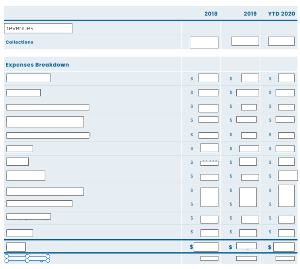
Task: Select the Collections field under 2018
Action: pyautogui.click(x=204, y=42)
